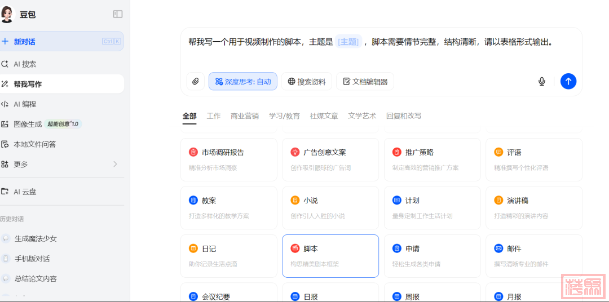
Task: Select the 日报 template card
Action: [330, 292]
